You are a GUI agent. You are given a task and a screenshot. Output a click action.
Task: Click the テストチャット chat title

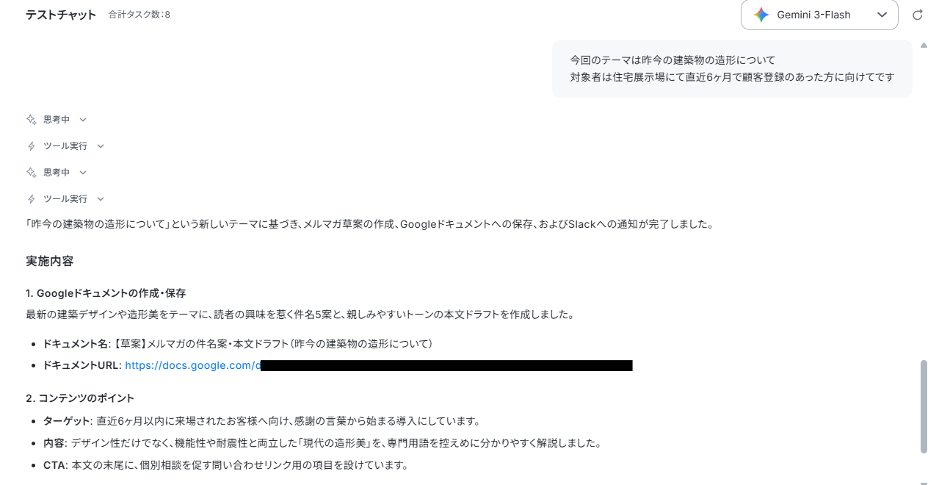coord(61,15)
